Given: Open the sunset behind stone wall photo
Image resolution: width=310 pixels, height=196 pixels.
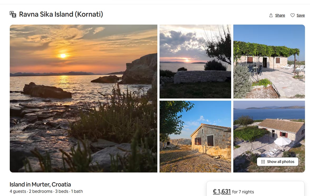Looking at the screenshot, I should click(x=195, y=62).
